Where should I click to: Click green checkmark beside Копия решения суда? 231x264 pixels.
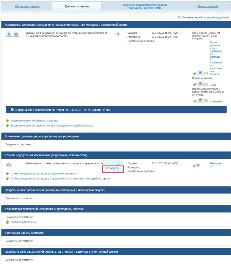click(195, 74)
